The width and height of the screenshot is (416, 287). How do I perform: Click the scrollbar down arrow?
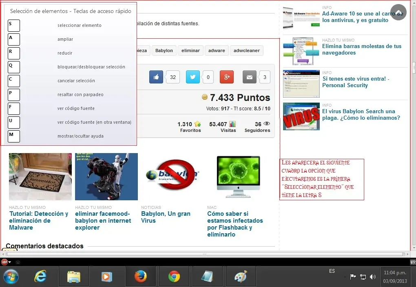[414, 248]
